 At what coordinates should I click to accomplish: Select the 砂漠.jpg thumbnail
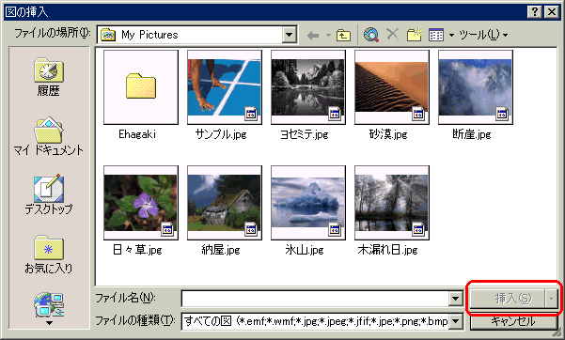point(392,95)
